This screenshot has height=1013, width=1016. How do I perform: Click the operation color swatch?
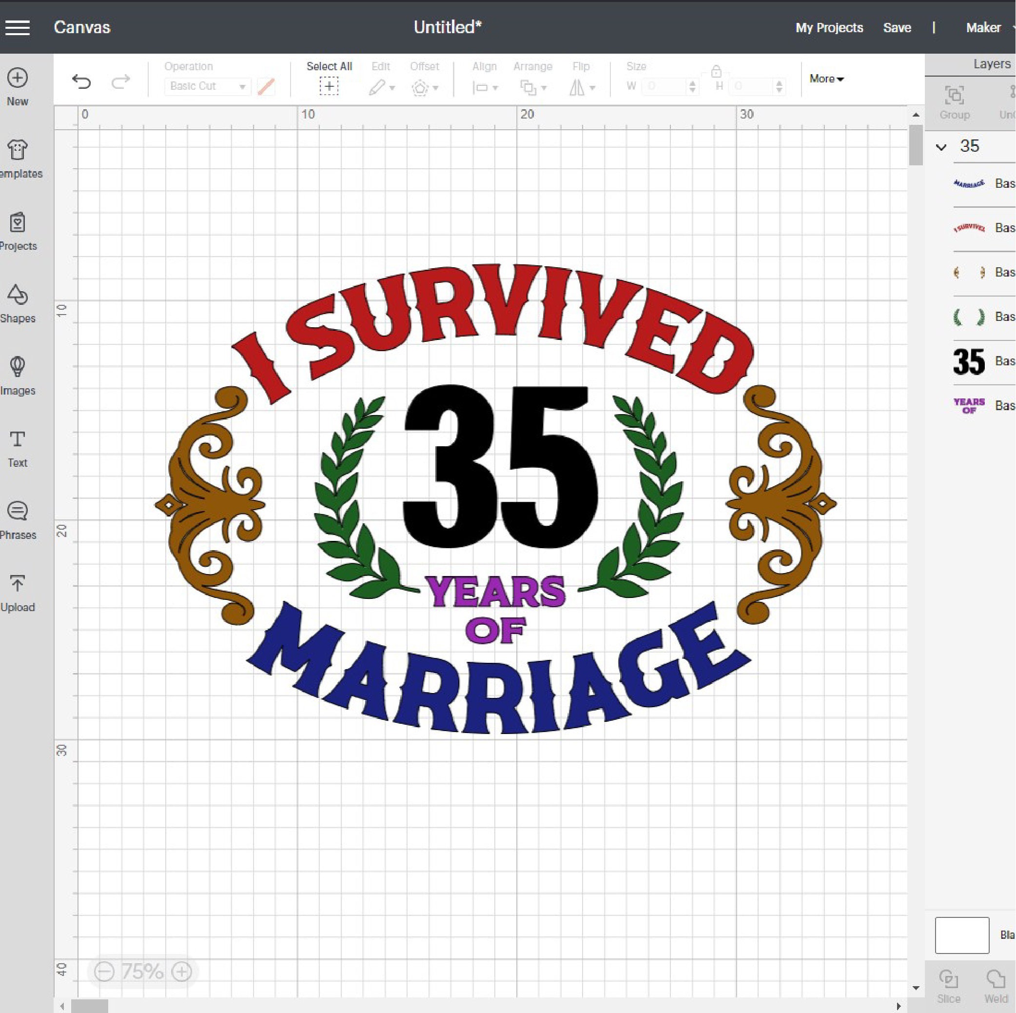266,86
